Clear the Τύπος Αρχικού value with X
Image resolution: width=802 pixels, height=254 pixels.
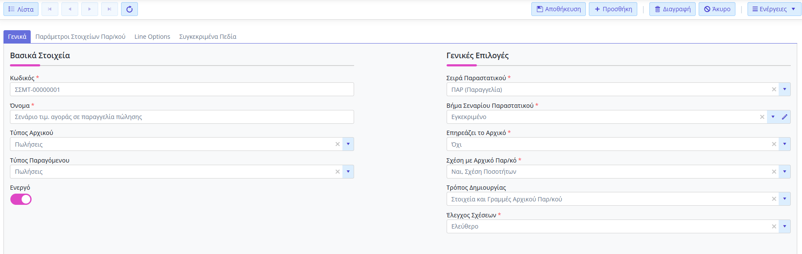point(338,144)
